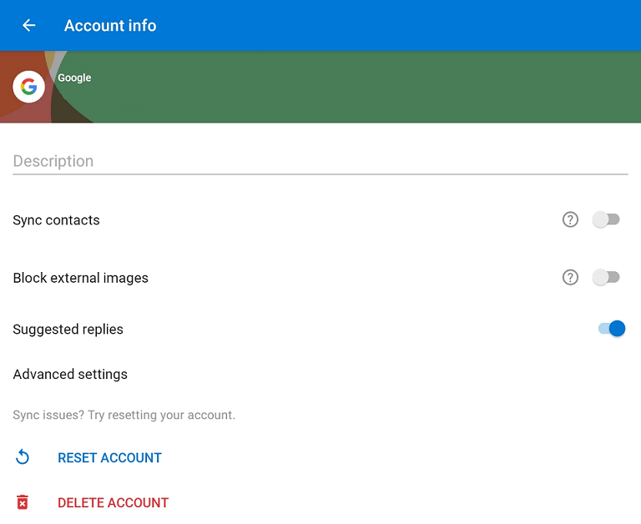Click the red trash bin icon
641x524 pixels.
(x=23, y=502)
